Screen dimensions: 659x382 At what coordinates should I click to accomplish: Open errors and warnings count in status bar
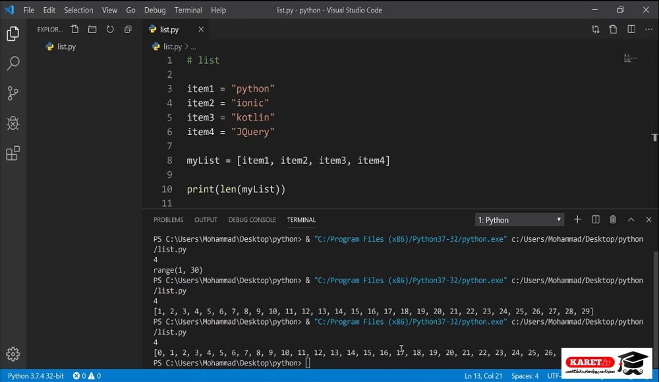pyautogui.click(x=86, y=375)
